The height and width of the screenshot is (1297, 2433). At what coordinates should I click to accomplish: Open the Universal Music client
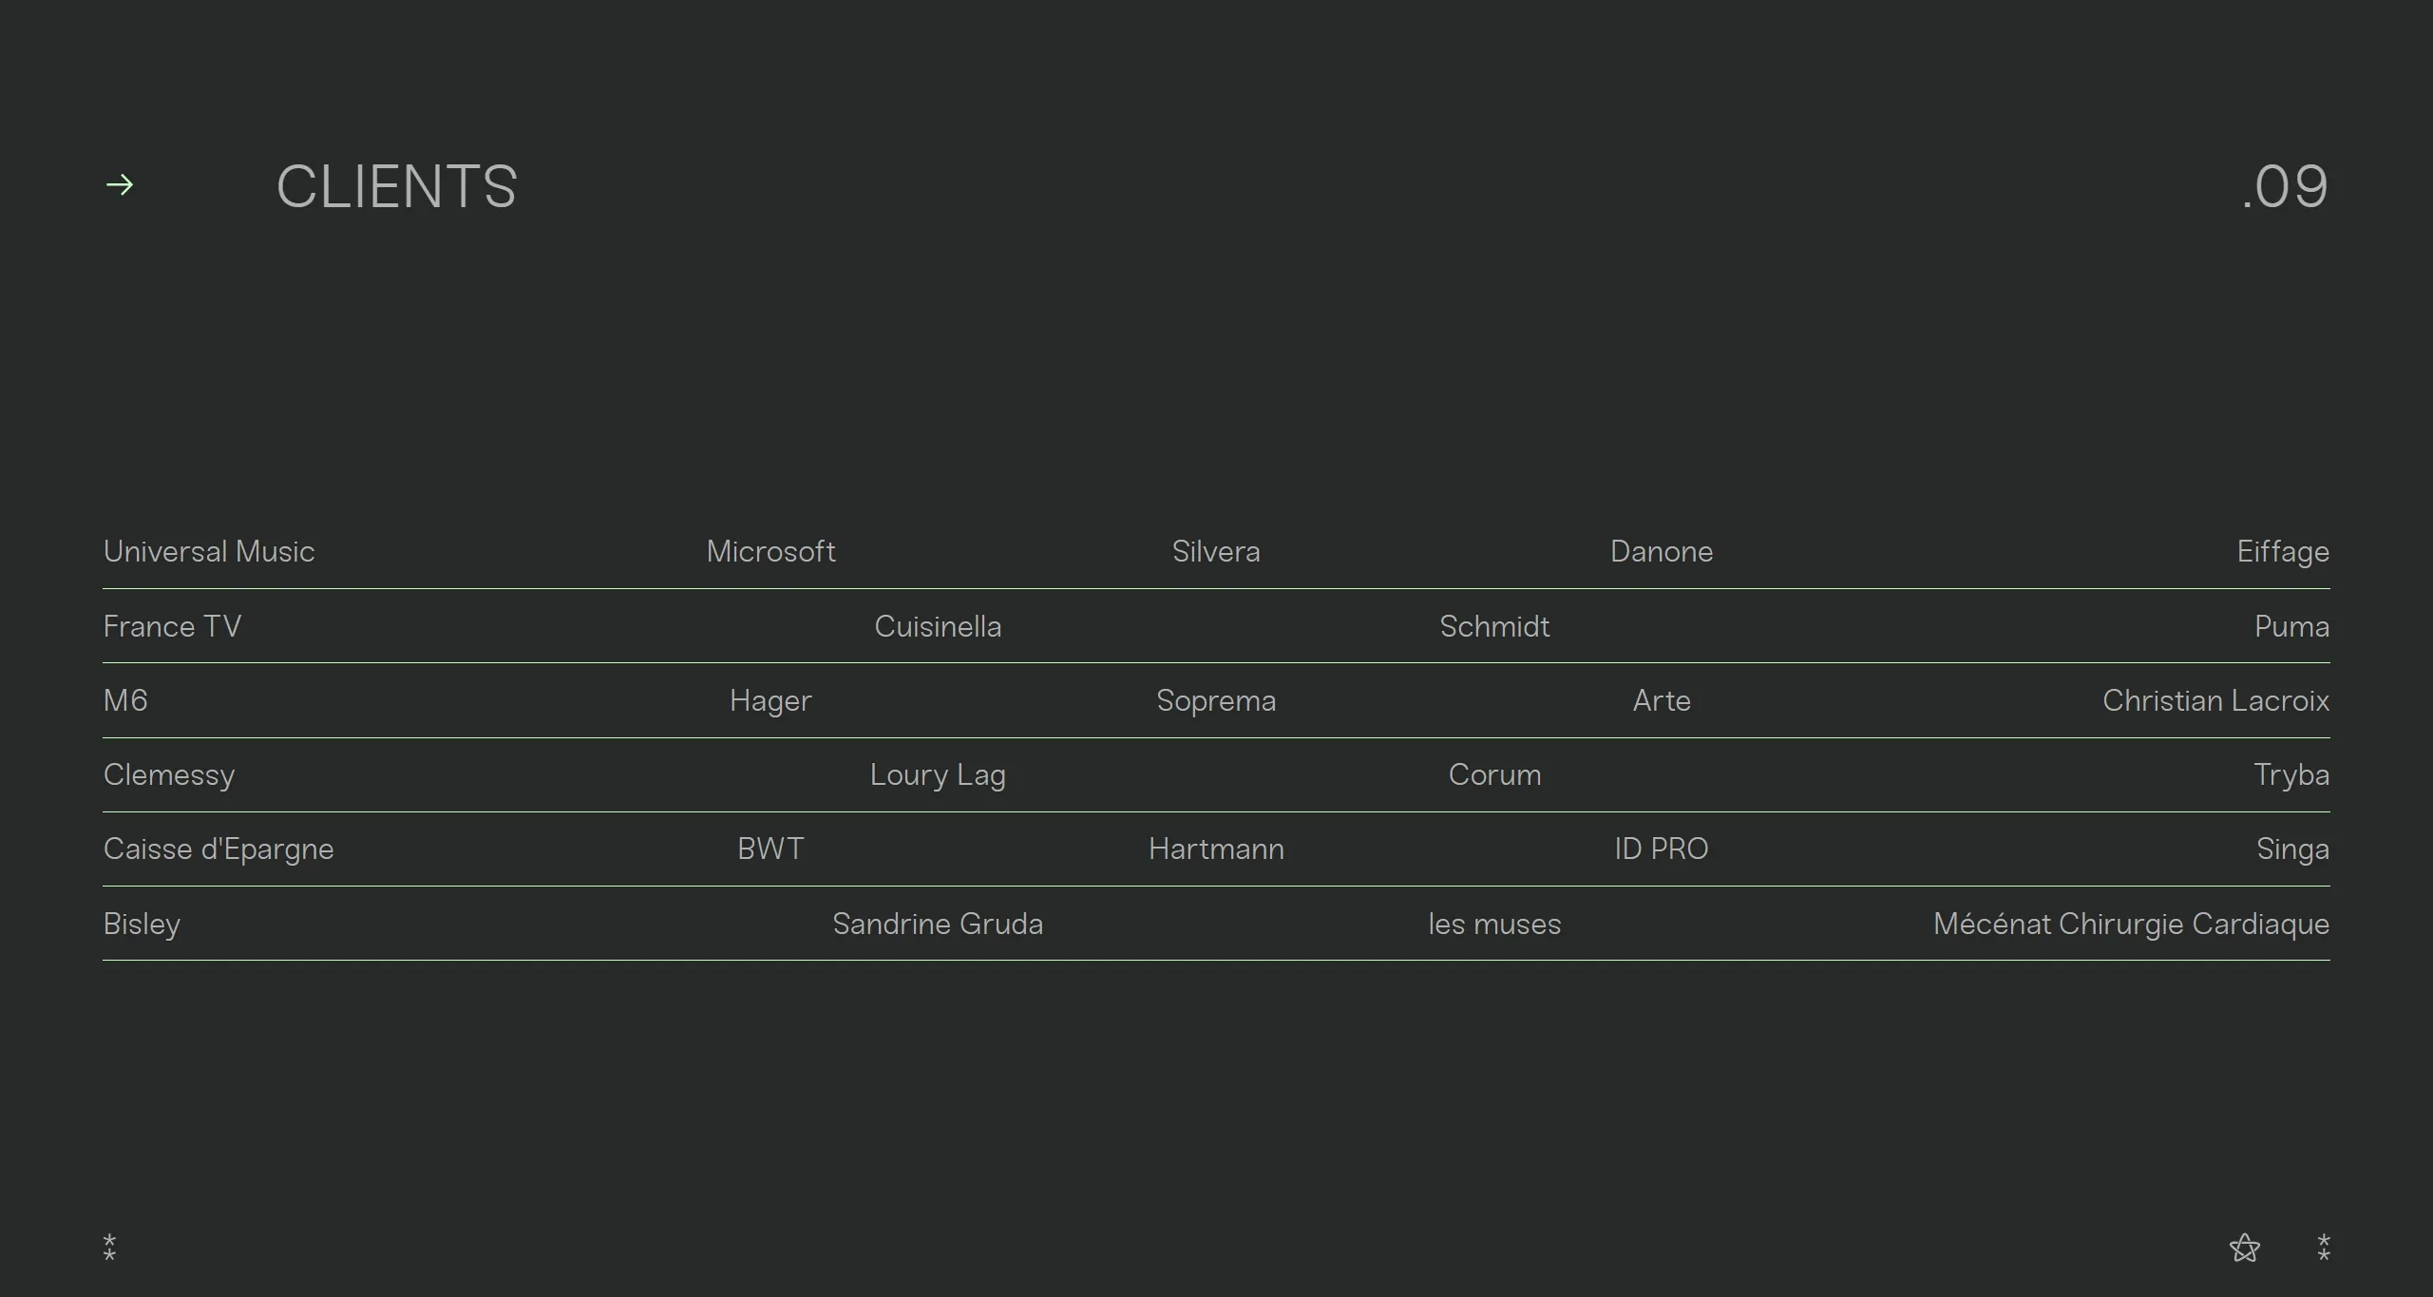(209, 552)
